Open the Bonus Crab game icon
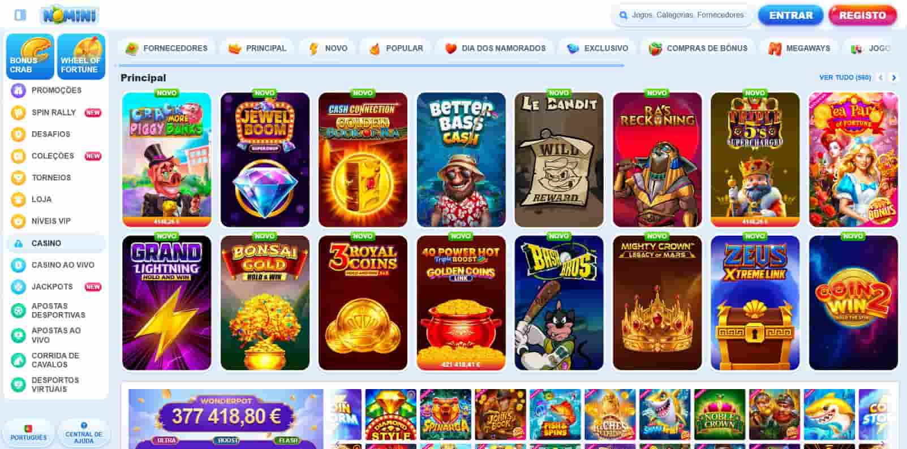The width and height of the screenshot is (907, 449). [x=30, y=57]
